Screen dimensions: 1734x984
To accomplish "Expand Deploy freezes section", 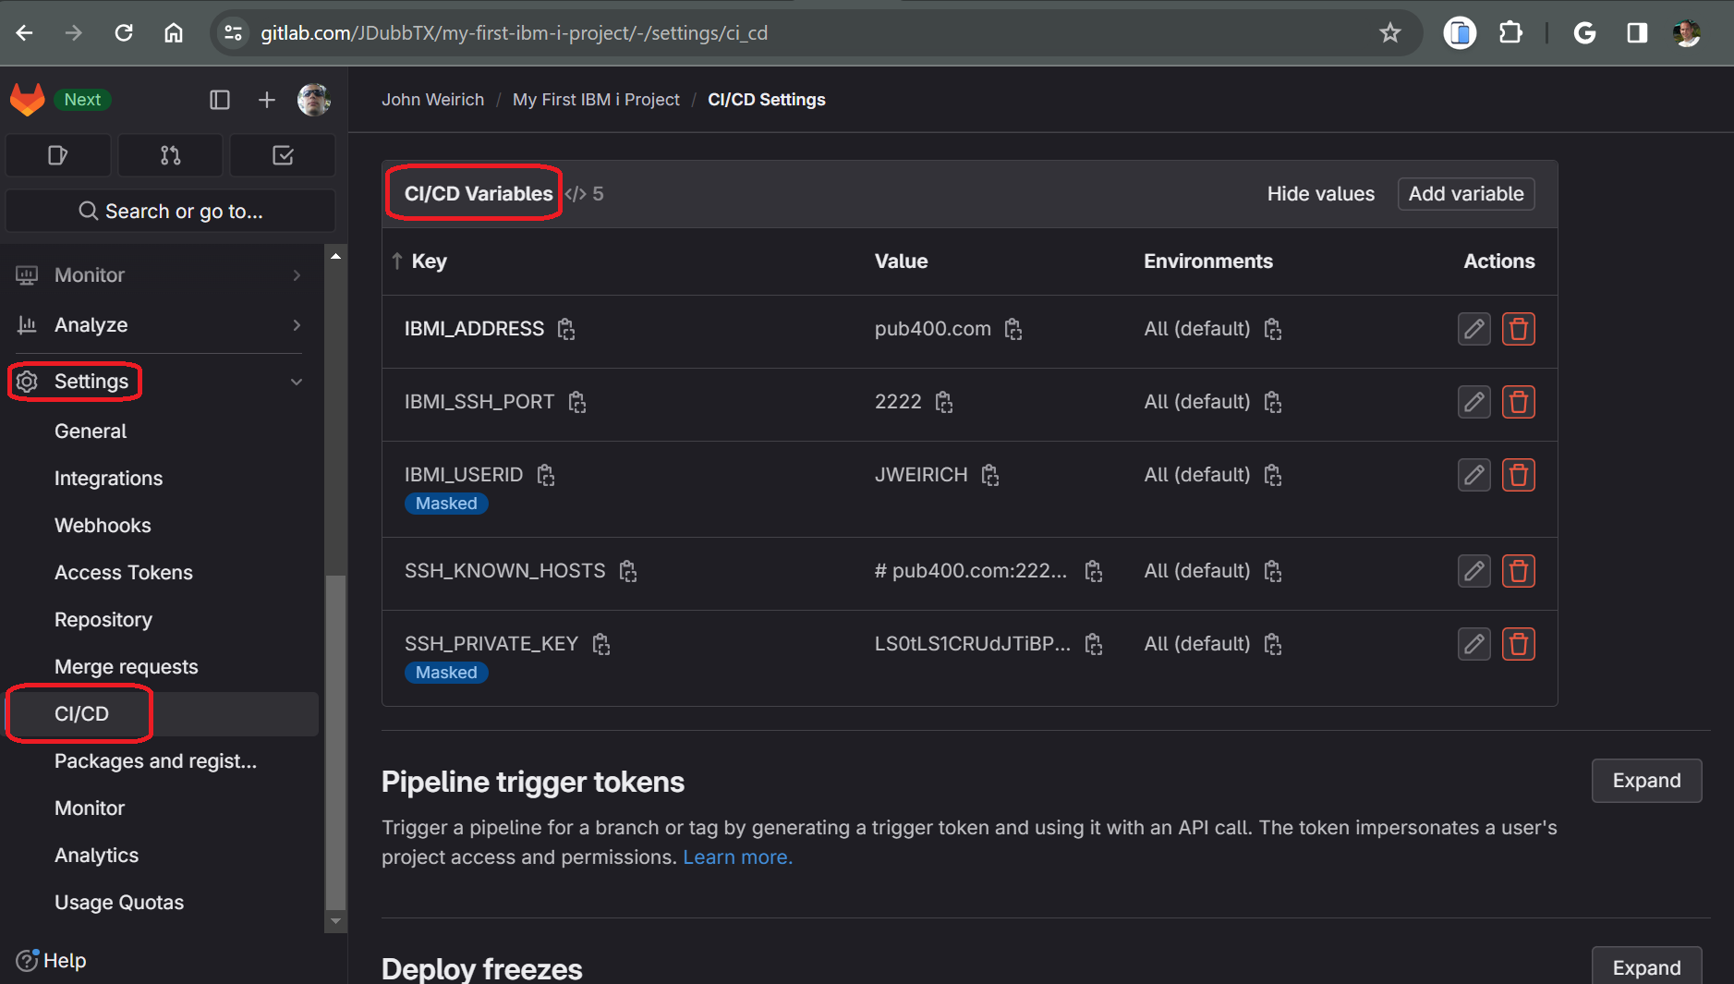I will coord(1646,966).
